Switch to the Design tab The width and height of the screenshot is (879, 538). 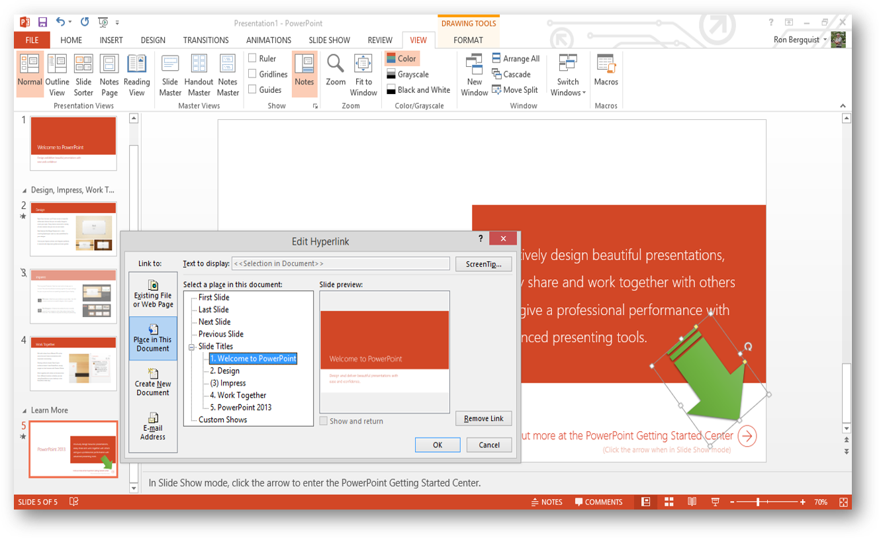(x=153, y=40)
